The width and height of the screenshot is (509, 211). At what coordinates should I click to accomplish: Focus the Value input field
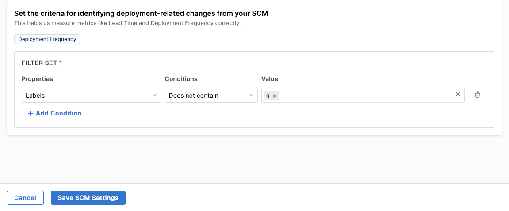(363, 96)
